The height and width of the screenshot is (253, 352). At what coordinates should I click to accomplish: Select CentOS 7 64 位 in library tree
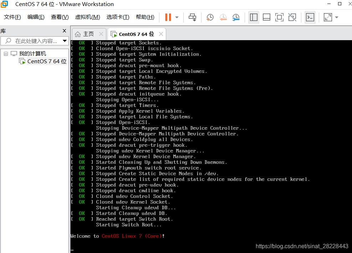pyautogui.click(x=47, y=61)
